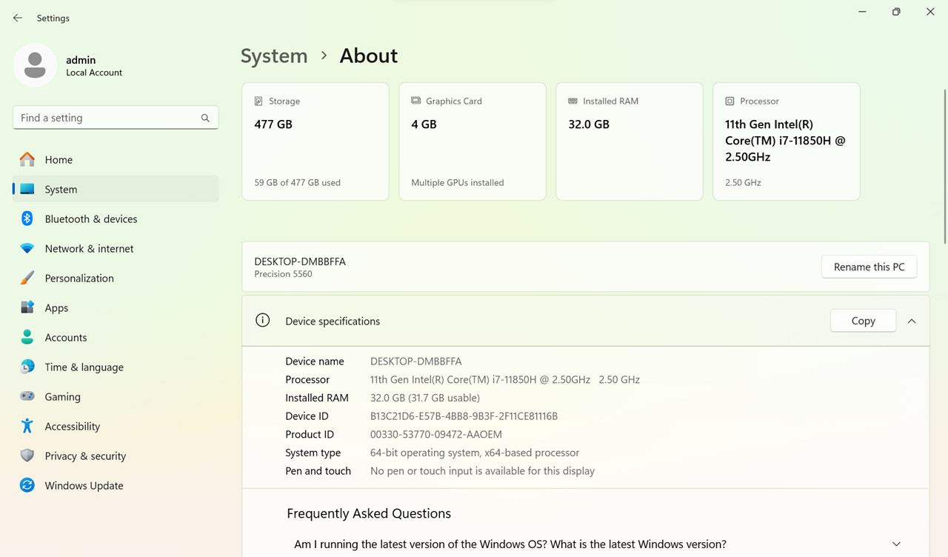Select the 32.0 GB Installed RAM card

point(630,141)
